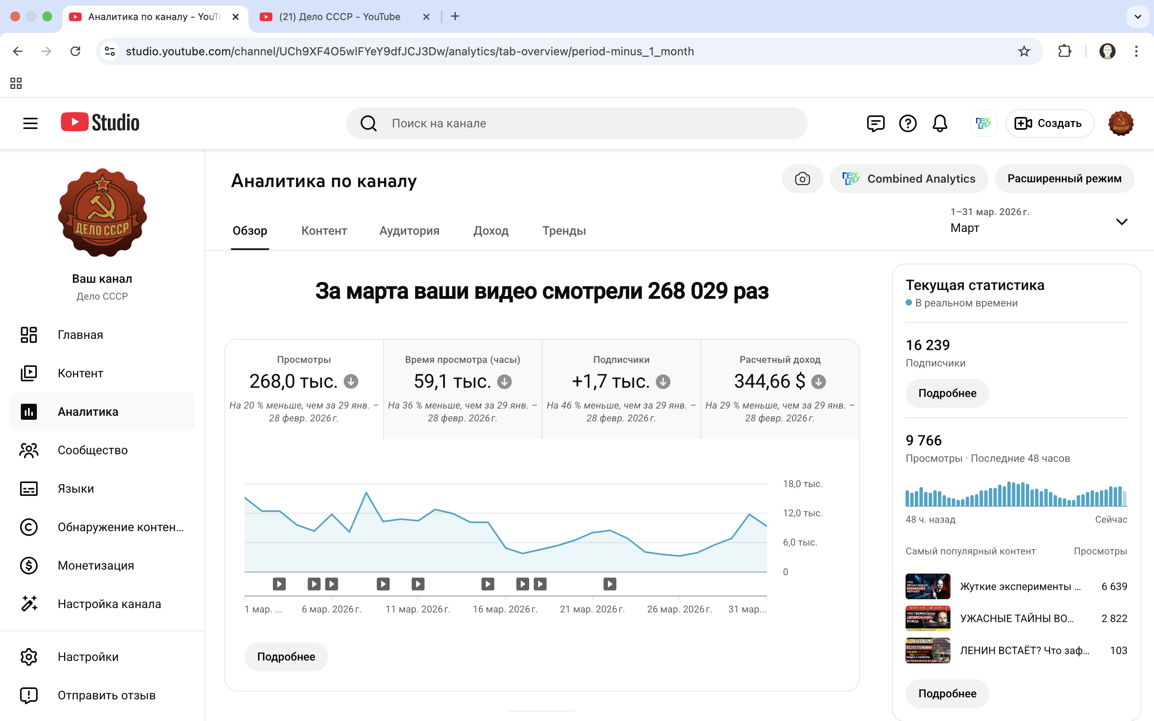Click the camera screenshot icon
The width and height of the screenshot is (1154, 721).
click(802, 179)
